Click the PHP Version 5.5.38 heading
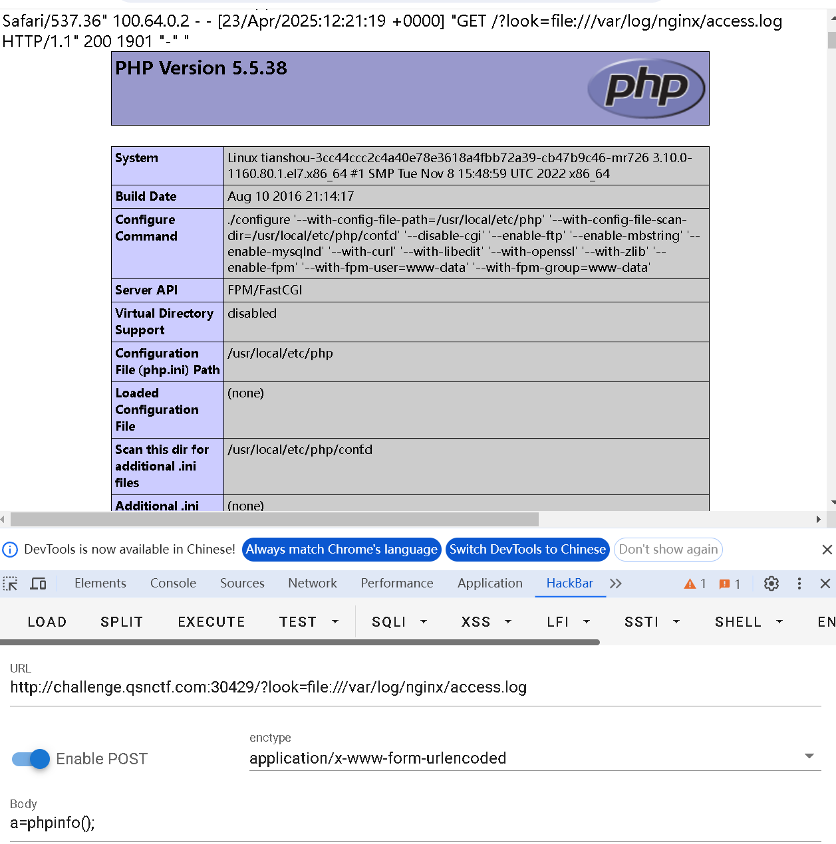The width and height of the screenshot is (836, 844). pos(202,68)
